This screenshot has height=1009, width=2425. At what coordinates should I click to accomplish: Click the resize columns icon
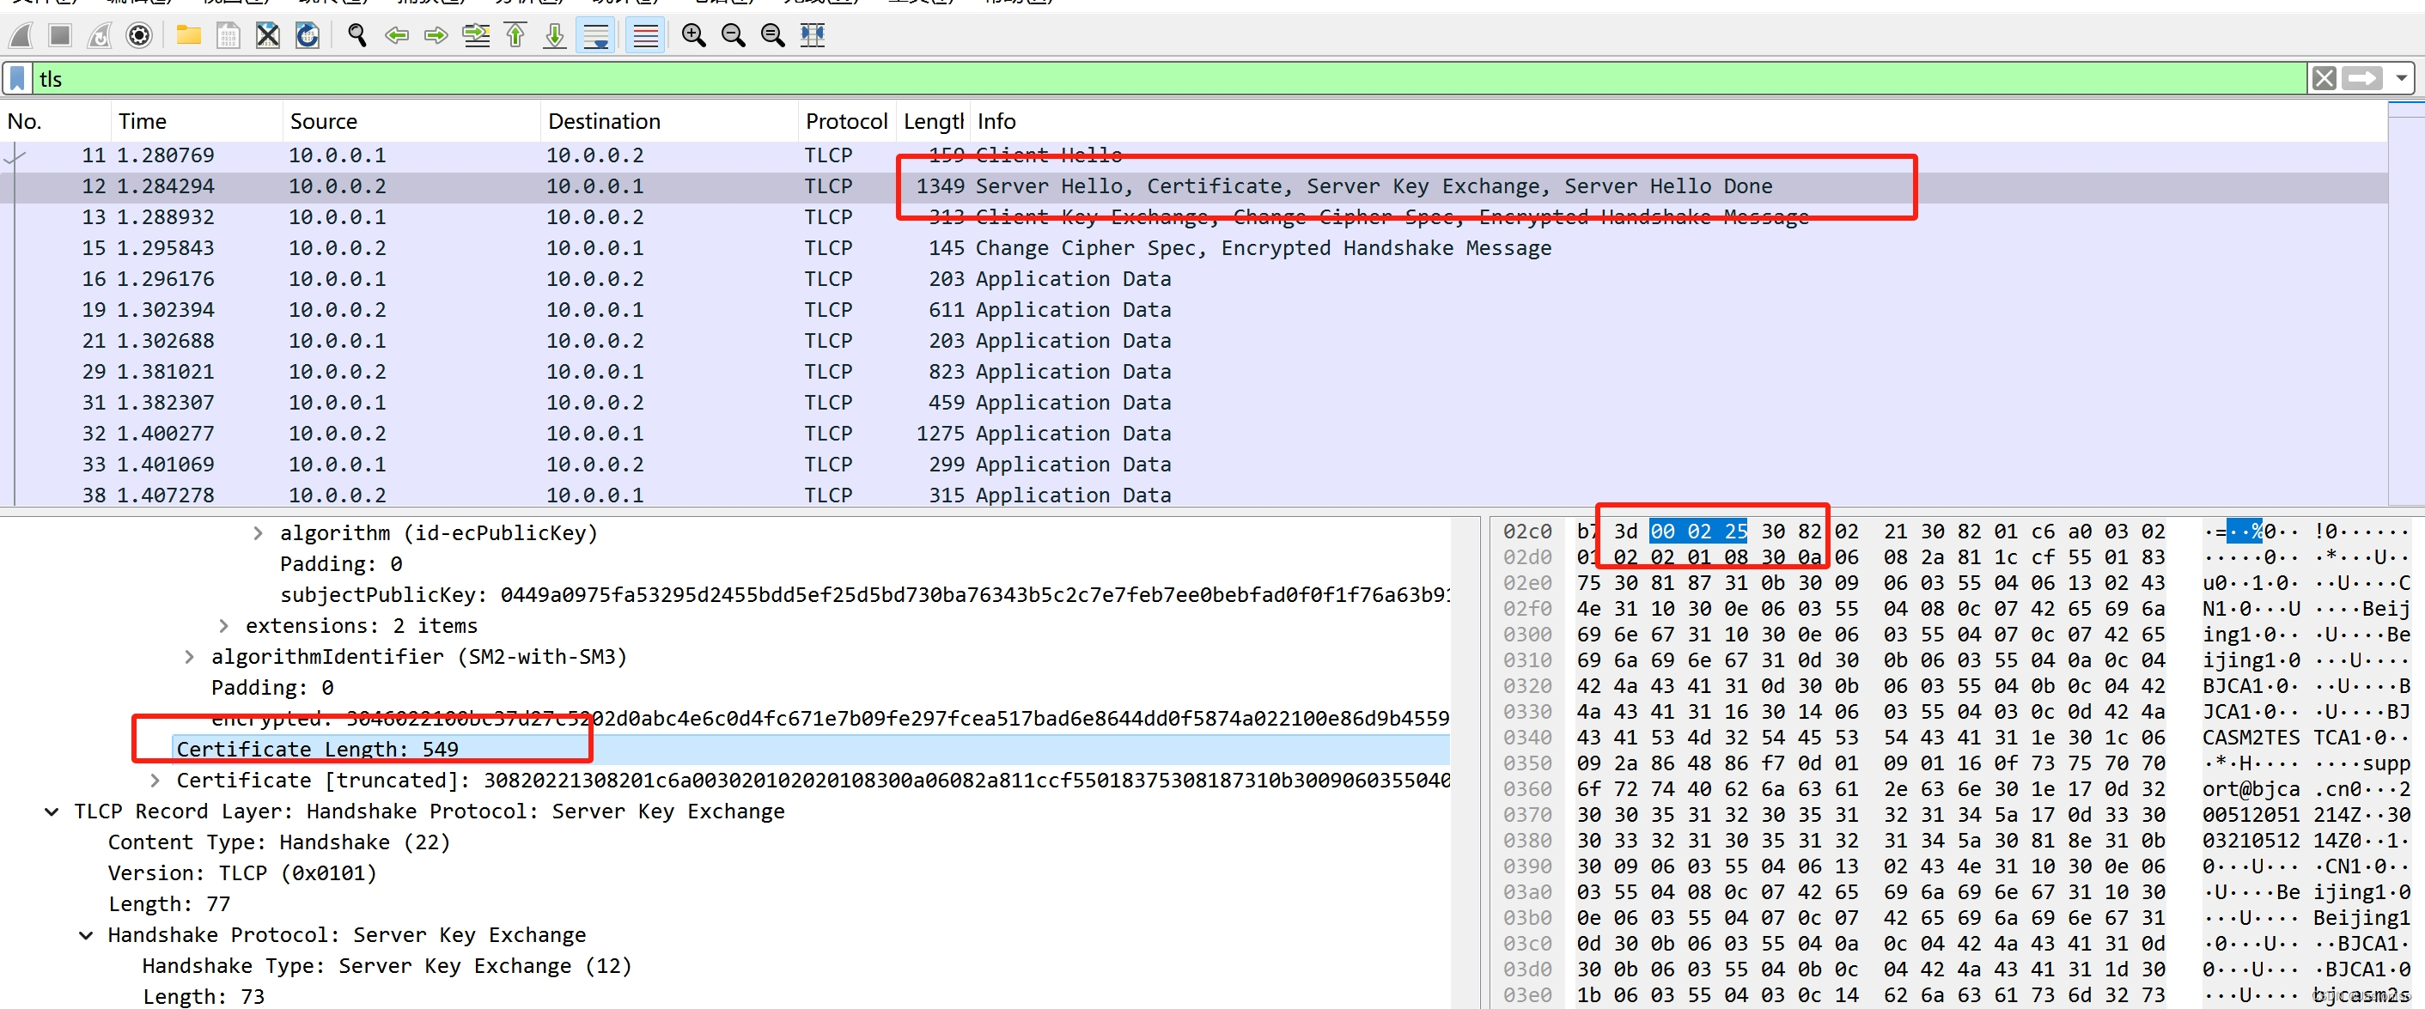tap(812, 36)
